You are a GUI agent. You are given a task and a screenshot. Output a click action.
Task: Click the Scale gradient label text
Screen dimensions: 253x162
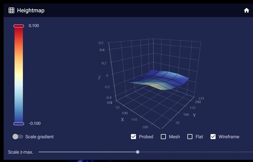[39, 137]
